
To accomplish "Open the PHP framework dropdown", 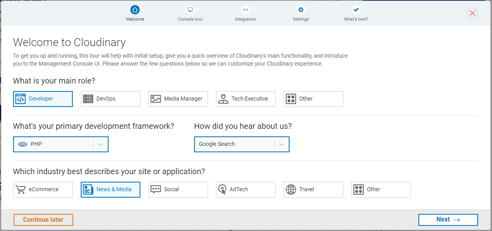I will point(61,144).
